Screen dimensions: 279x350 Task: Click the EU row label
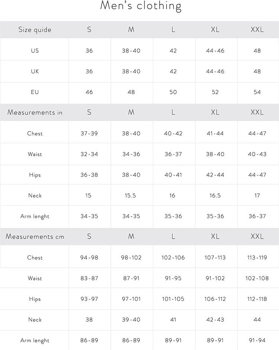click(35, 92)
